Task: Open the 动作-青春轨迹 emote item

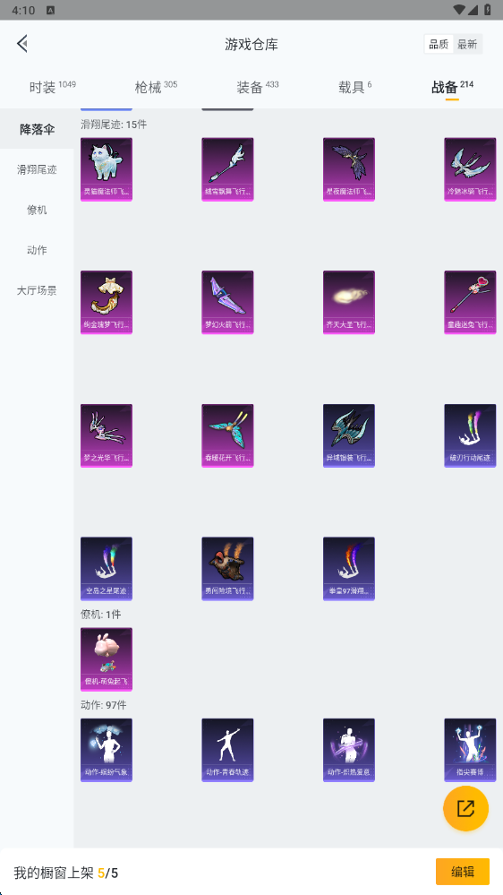Action: (x=227, y=750)
